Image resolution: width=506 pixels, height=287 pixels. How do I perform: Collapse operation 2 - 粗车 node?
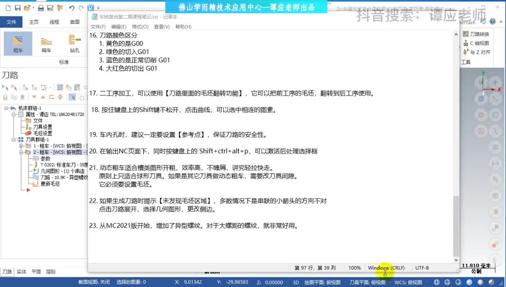pos(21,152)
